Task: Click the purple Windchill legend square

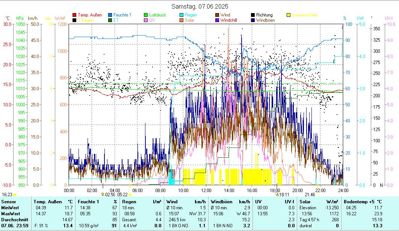Action: tap(217, 20)
